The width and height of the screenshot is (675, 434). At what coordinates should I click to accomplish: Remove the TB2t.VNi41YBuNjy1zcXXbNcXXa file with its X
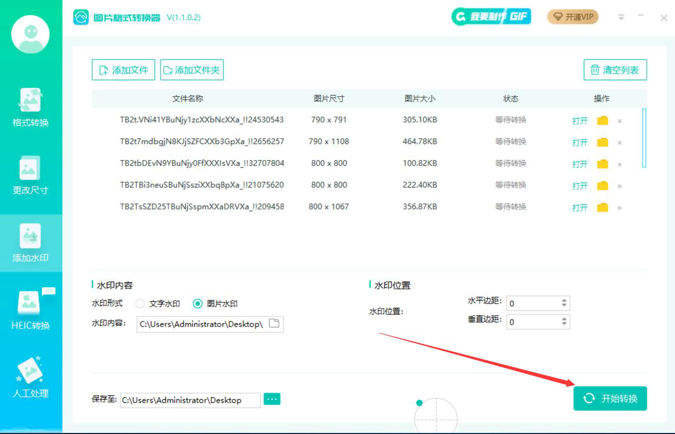pos(619,121)
